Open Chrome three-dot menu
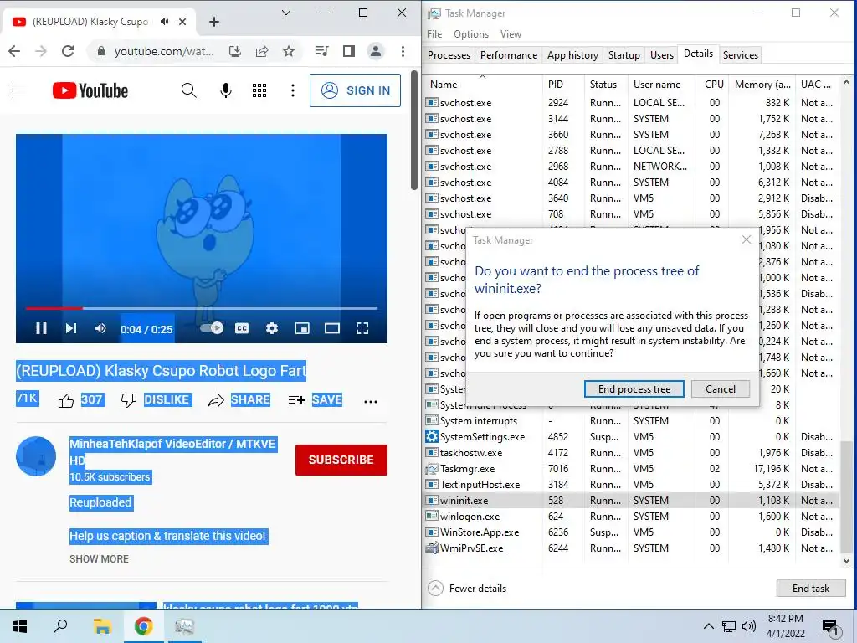 tap(403, 51)
